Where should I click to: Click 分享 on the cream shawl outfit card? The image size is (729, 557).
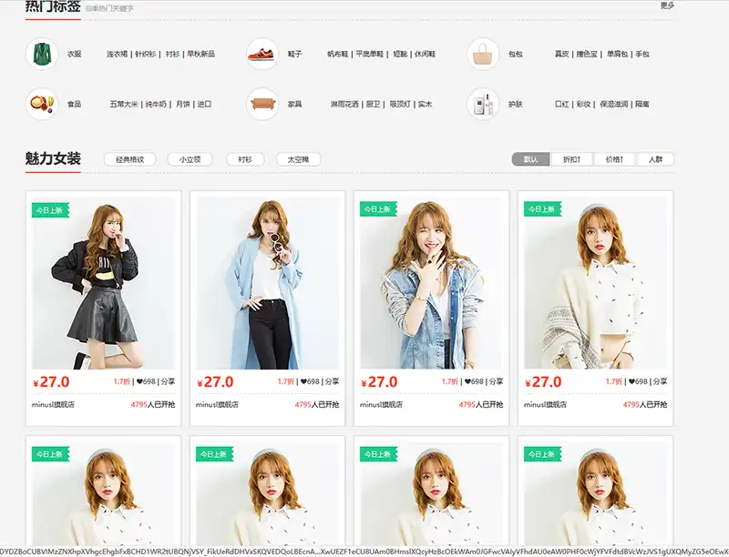660,381
